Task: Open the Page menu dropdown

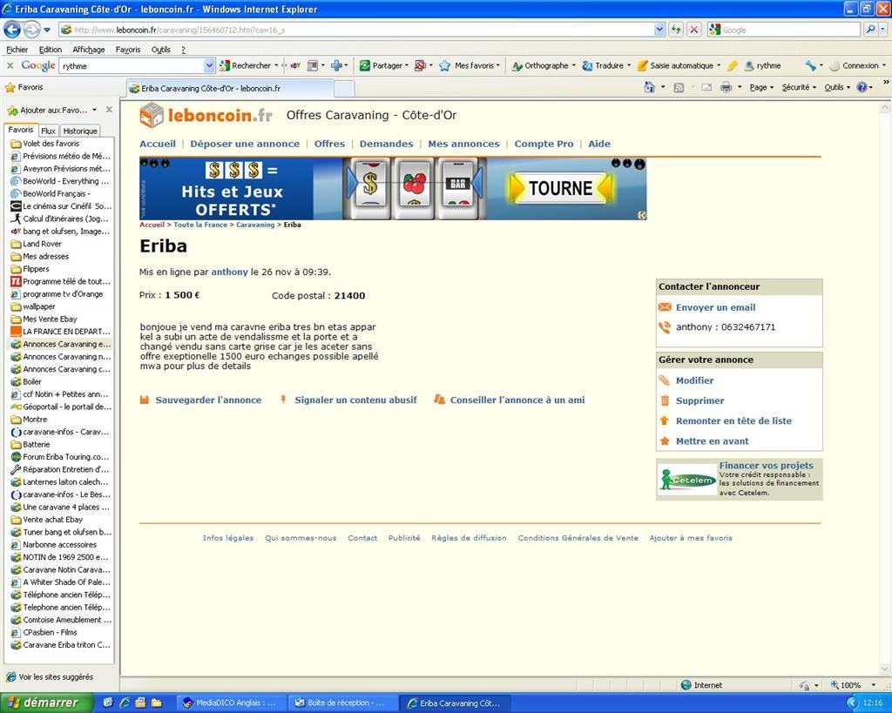Action: pos(761,88)
